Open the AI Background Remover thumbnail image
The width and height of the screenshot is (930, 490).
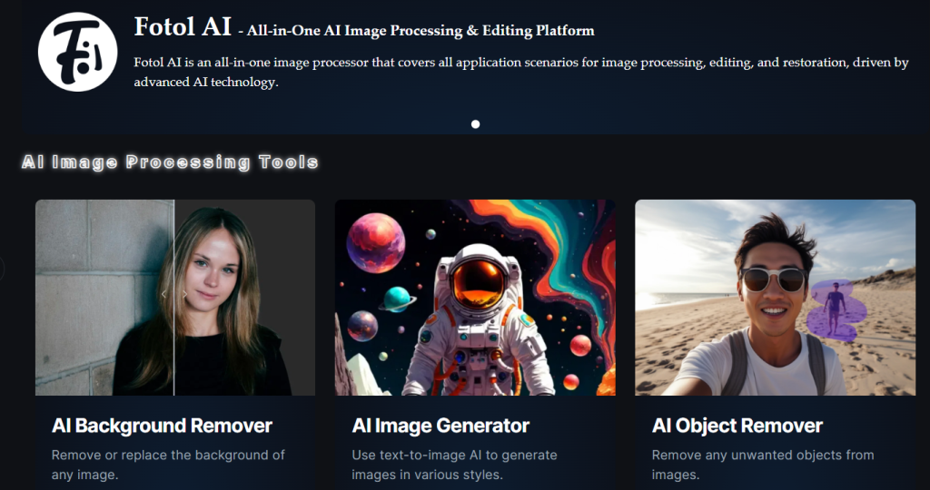[x=175, y=298]
